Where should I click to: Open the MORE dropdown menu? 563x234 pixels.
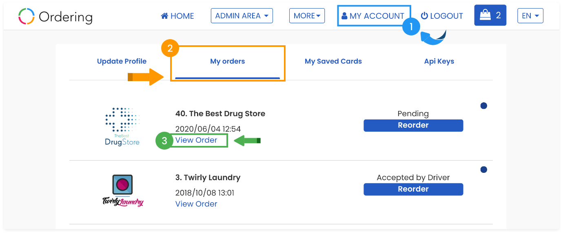pos(307,16)
